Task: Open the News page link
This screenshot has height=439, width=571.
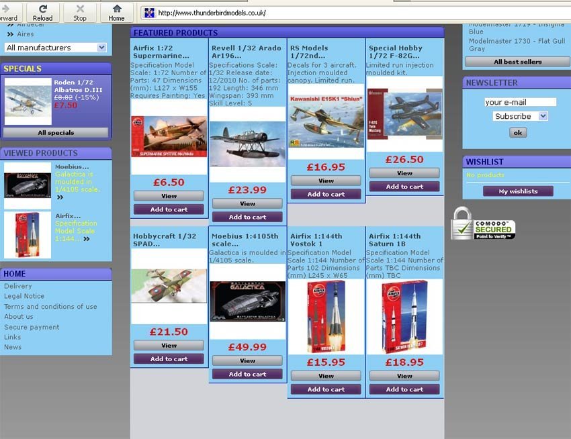Action: tap(13, 347)
